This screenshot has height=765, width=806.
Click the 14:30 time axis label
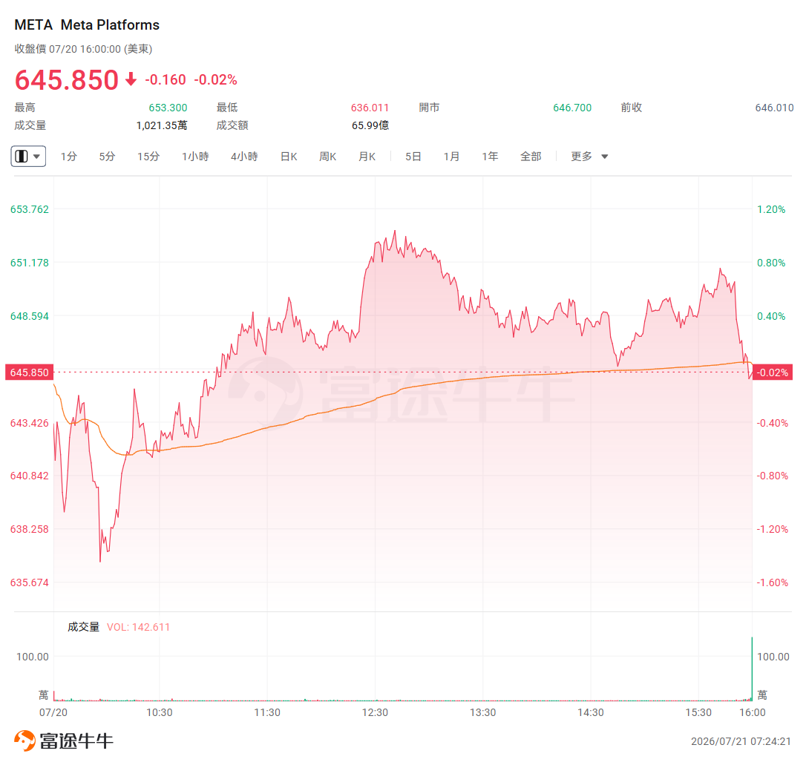point(591,712)
